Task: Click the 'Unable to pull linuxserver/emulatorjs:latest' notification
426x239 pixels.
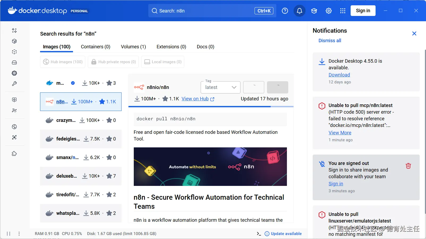Action: tap(366, 223)
